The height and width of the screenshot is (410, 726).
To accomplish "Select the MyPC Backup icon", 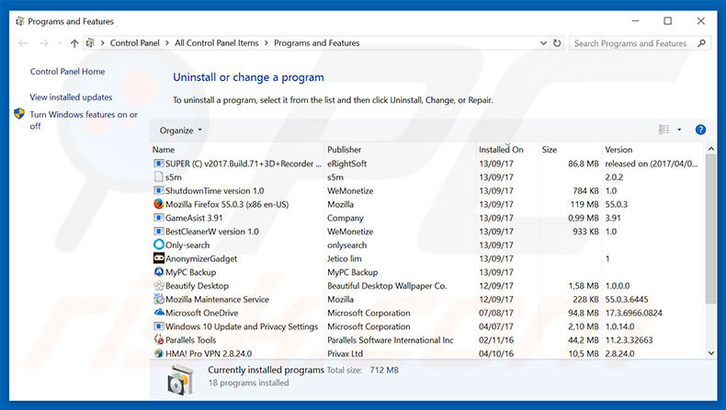I will coord(158,272).
